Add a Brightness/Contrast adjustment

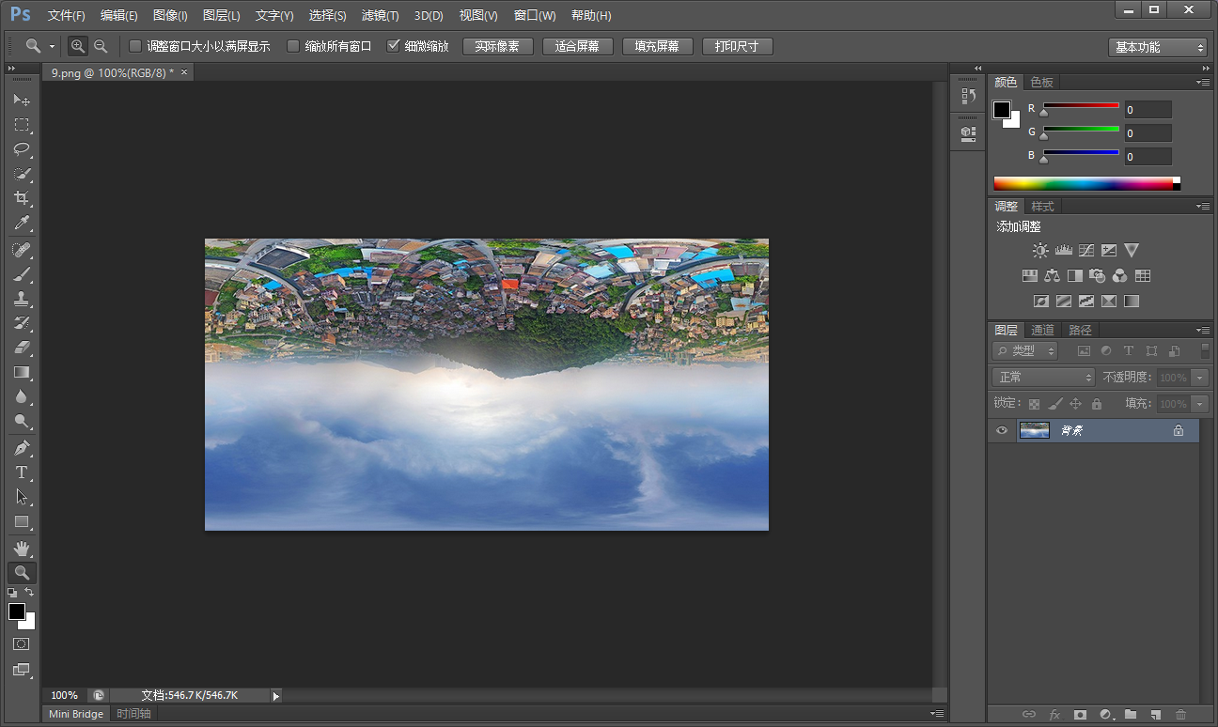click(1040, 251)
